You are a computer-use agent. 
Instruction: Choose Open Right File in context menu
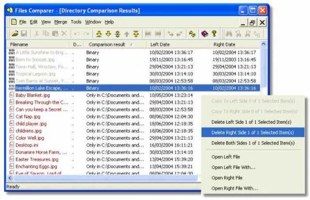pyautogui.click(x=253, y=178)
